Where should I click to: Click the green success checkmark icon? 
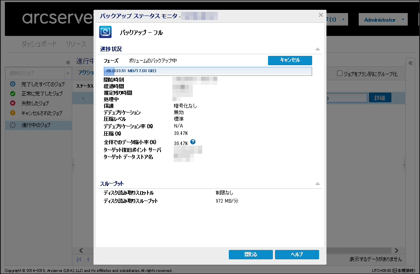pyautogui.click(x=13, y=93)
